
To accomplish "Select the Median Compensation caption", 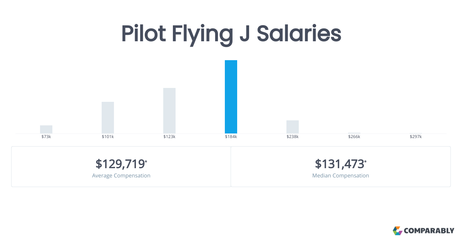I will (341, 175).
